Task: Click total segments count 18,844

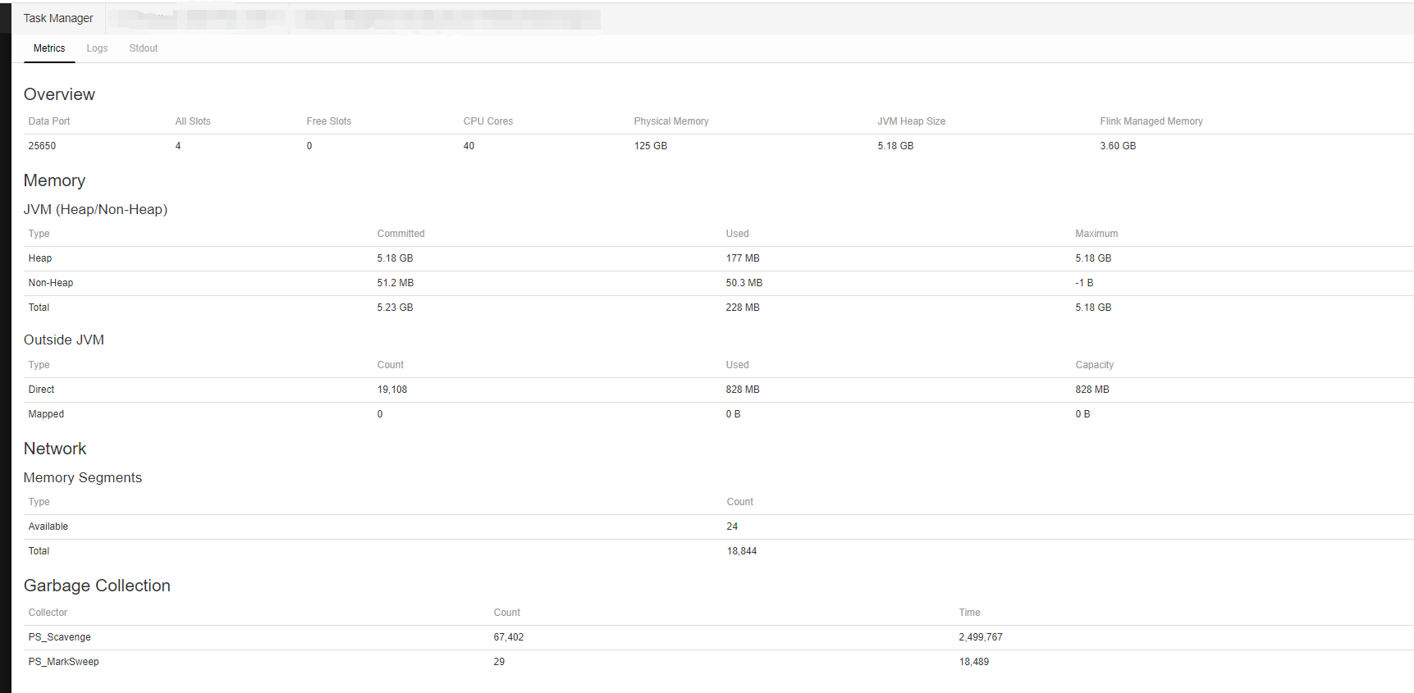Action: pos(742,551)
